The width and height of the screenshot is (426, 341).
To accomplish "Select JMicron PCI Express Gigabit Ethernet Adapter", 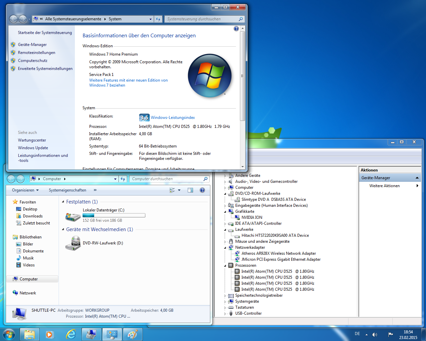I will (281, 259).
